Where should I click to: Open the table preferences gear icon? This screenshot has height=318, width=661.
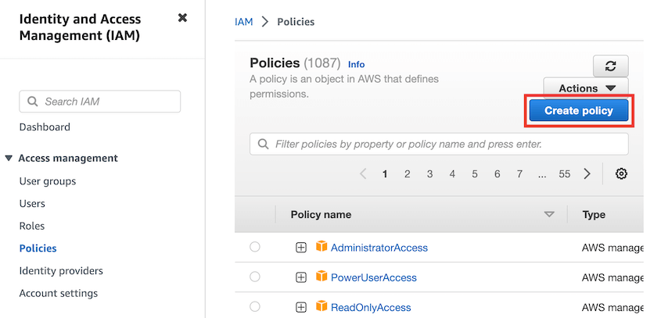coord(621,173)
